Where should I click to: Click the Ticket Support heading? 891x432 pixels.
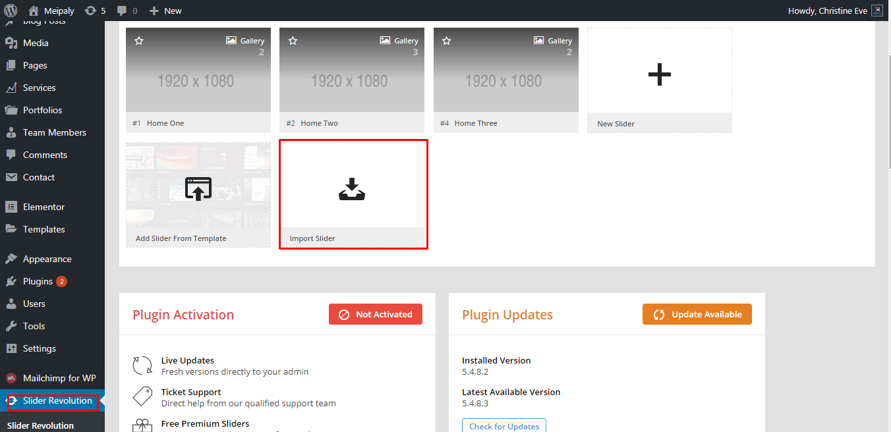[191, 392]
